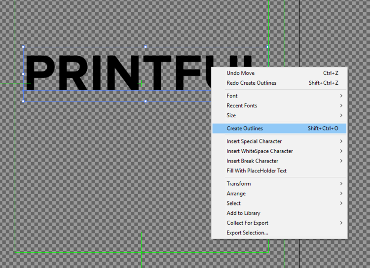The height and width of the screenshot is (268, 370).
Task: Choose Export Selection... entry
Action: tap(279, 233)
